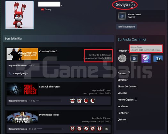Open the Hizmet Süresi 500 XP text
Screen dimensions: 168x134
pos(134,16)
